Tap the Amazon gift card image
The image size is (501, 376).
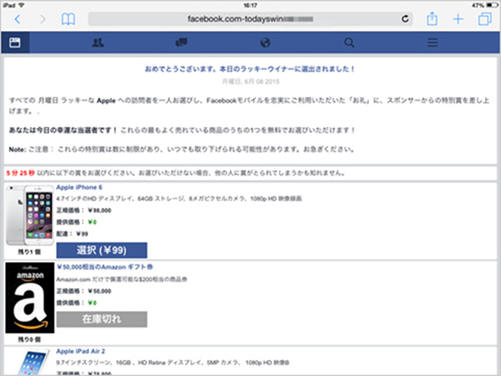point(30,297)
